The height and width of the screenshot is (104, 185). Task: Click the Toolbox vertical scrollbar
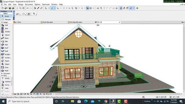tap(12, 86)
